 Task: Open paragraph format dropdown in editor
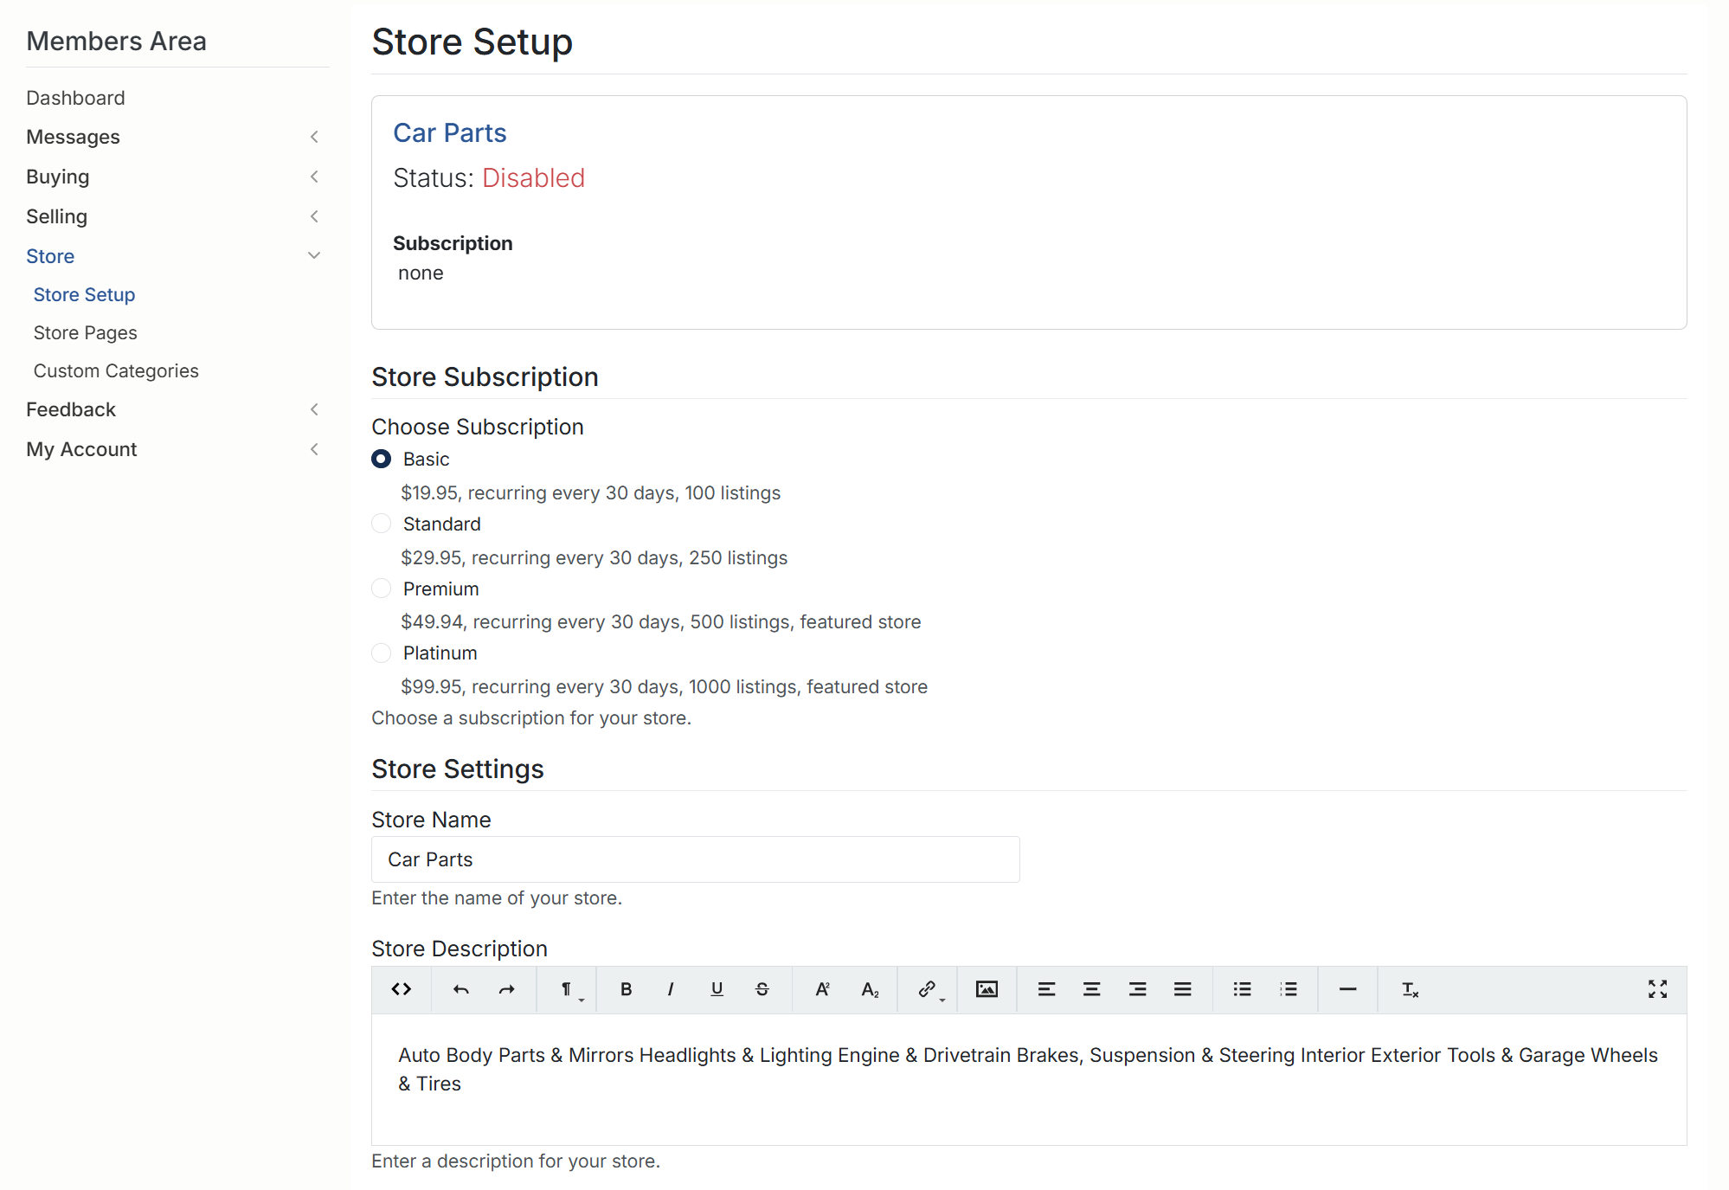(568, 989)
